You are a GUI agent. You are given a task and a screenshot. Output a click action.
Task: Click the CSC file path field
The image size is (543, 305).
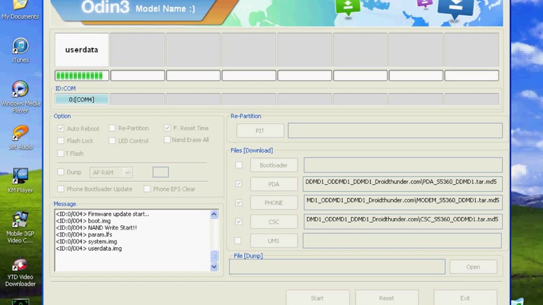point(403,222)
